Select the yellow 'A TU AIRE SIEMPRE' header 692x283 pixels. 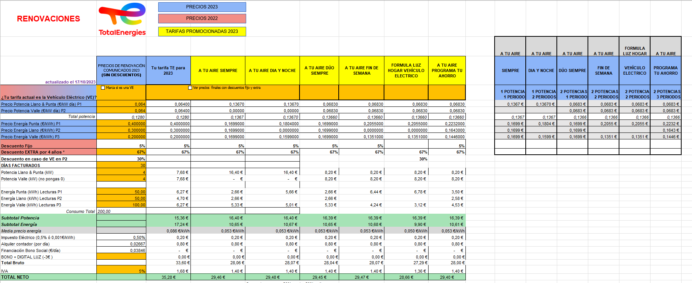[x=218, y=70]
